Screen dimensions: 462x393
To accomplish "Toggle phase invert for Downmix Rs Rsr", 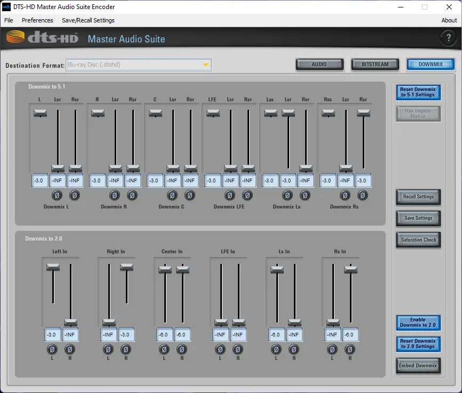I will (363, 195).
